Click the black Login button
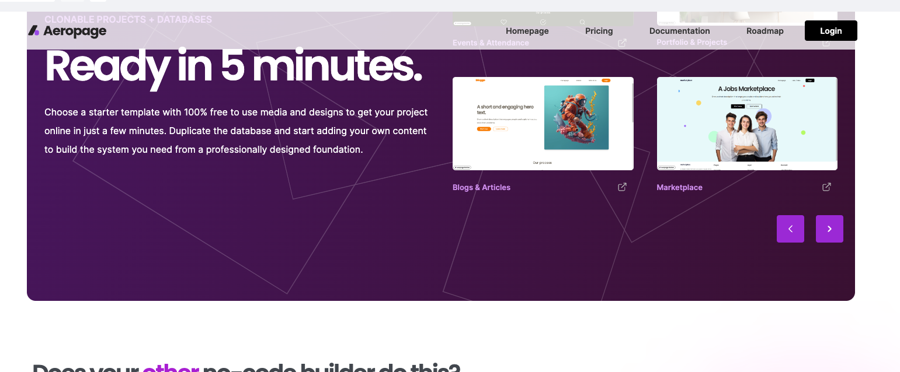 831,31
